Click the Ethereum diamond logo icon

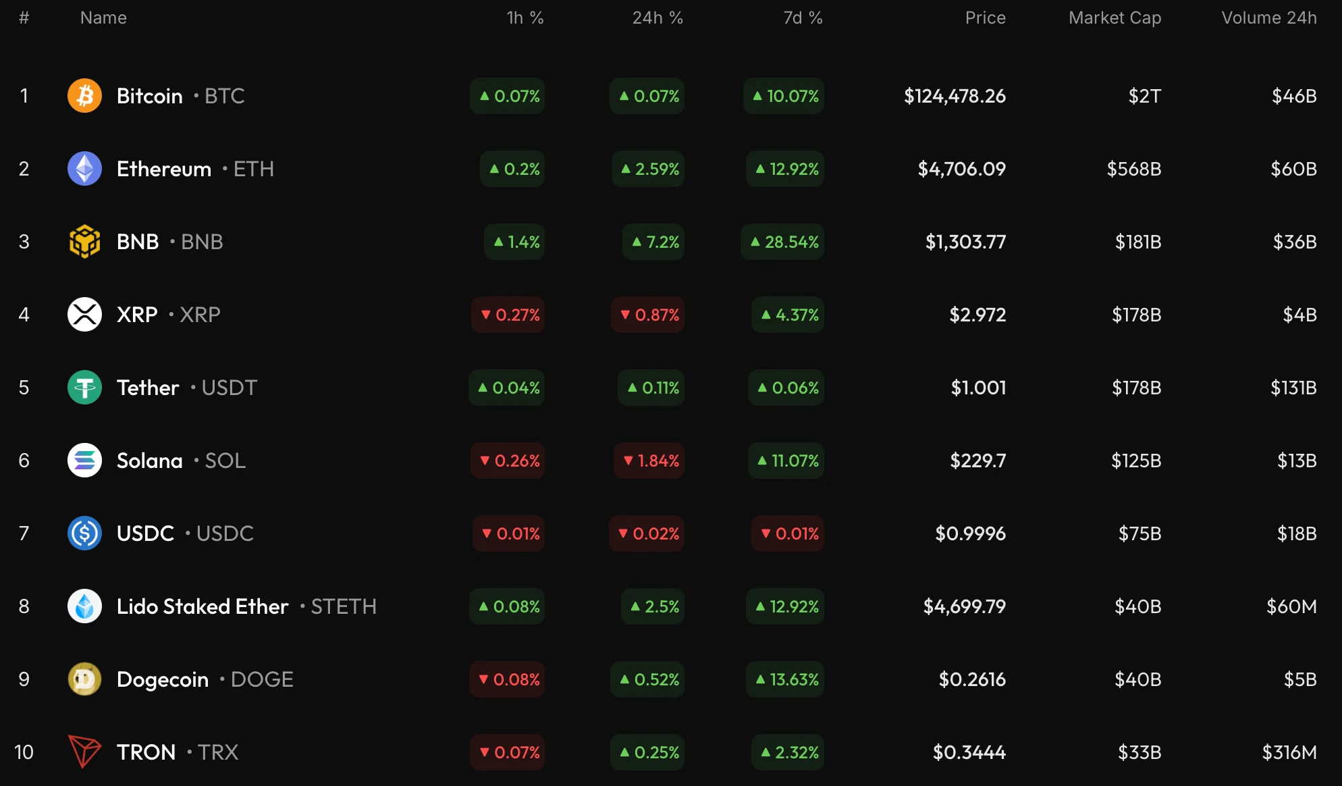coord(84,169)
